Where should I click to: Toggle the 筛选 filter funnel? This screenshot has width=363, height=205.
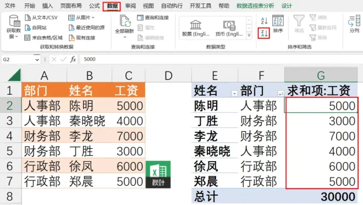click(299, 24)
